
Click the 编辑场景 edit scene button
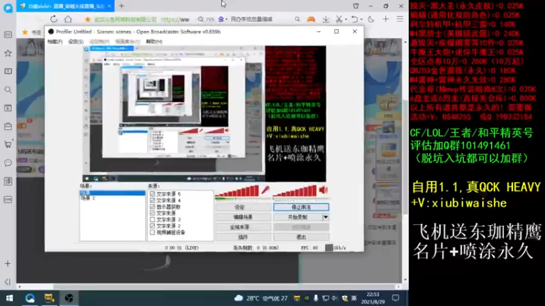243,217
